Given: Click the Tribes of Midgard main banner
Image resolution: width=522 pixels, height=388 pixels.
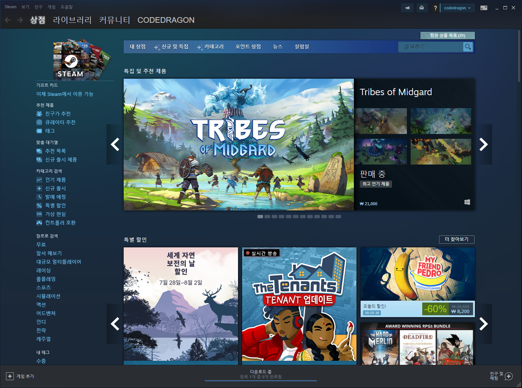Looking at the screenshot, I should point(239,144).
